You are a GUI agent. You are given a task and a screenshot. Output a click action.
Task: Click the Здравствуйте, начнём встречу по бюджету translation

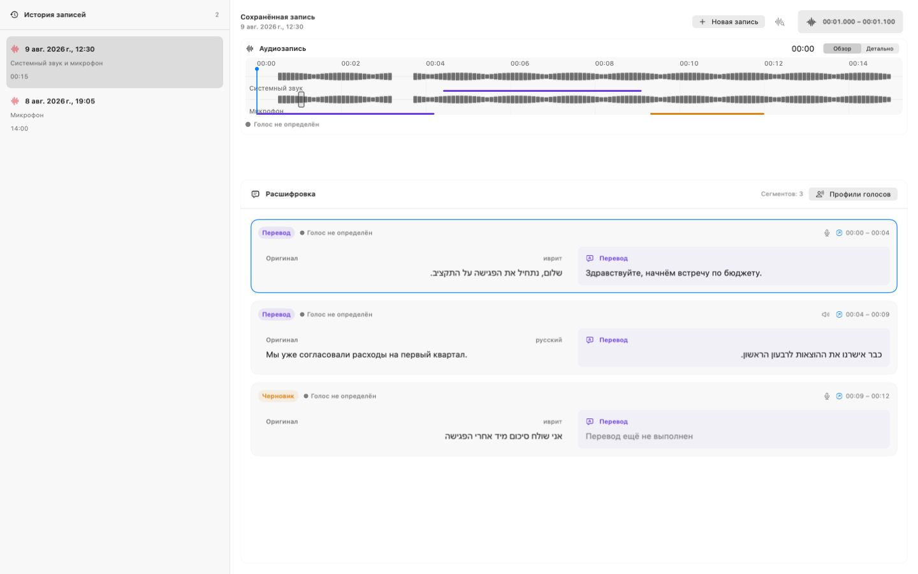(x=673, y=273)
